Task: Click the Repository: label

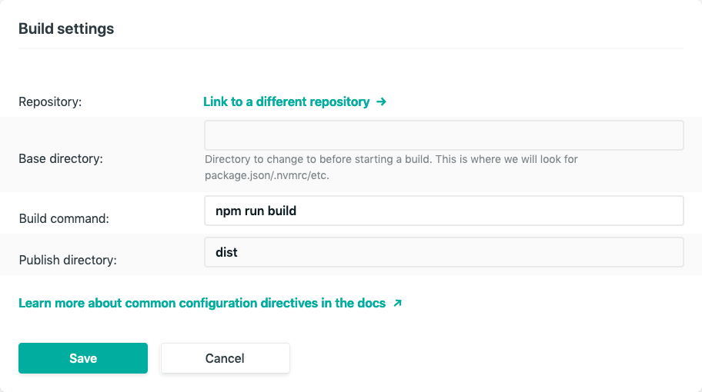Action: tap(50, 102)
